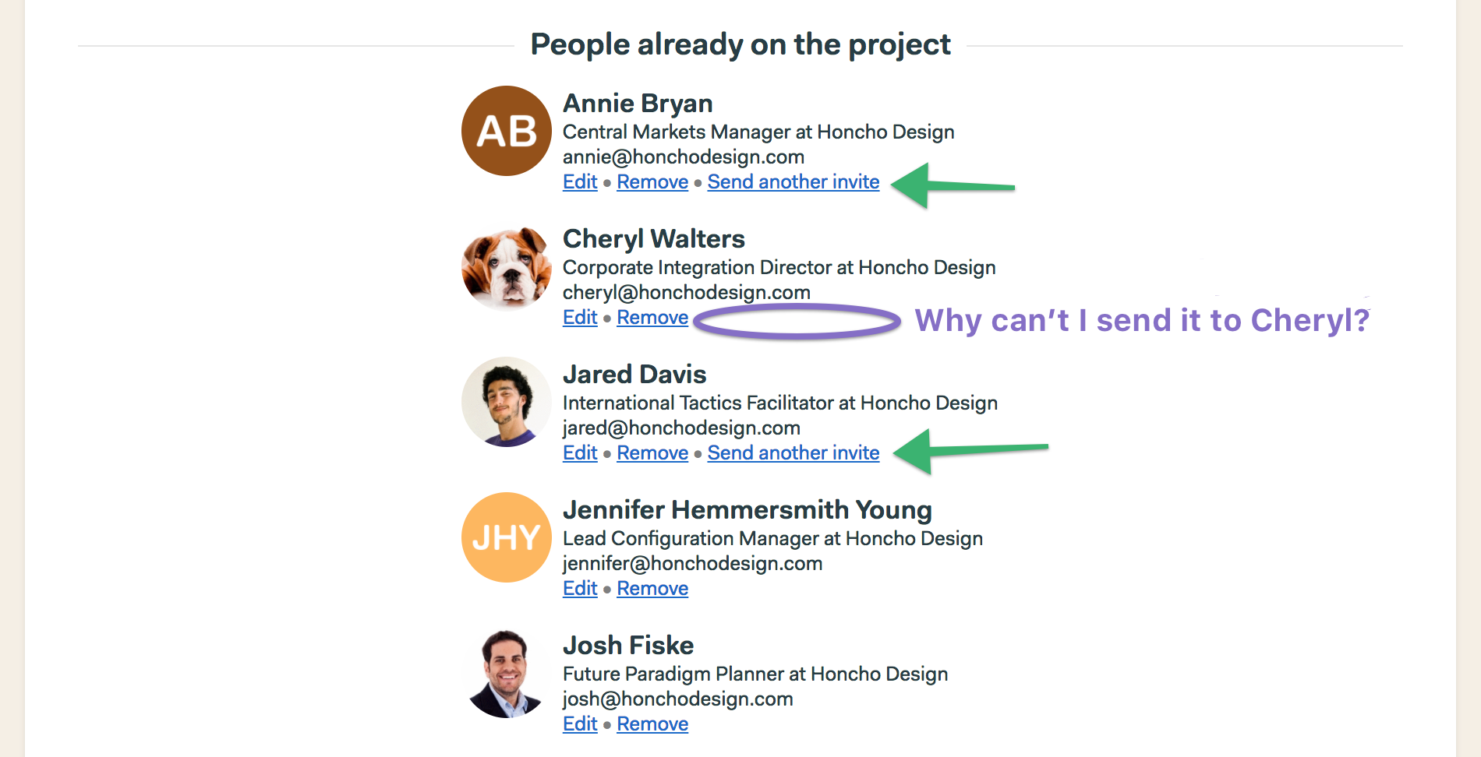Click Josh Fiske's profile photo
The width and height of the screenshot is (1481, 757).
(x=507, y=673)
